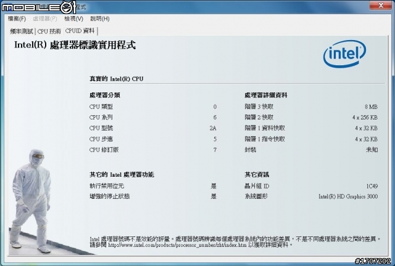Open the 說明(H) menu
Screen dimensions: 395x266
(100, 18)
